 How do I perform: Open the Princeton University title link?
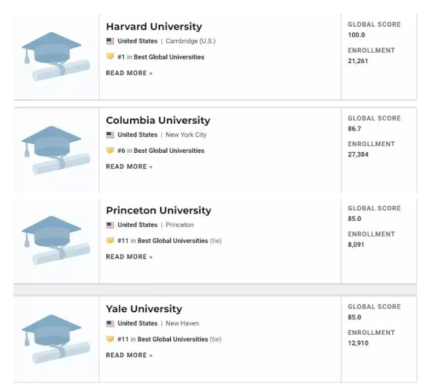coord(159,210)
